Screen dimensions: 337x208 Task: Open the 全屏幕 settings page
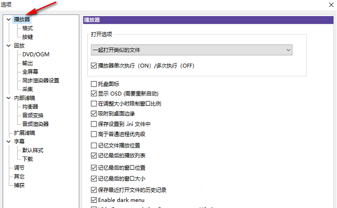(30, 72)
